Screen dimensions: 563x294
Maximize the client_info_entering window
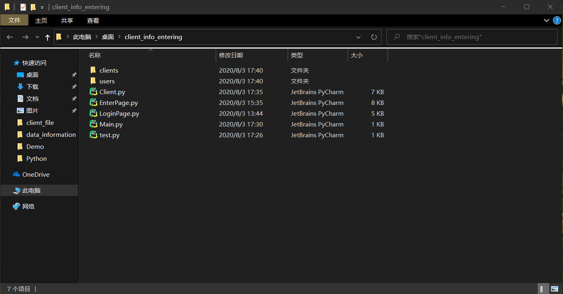pos(527,7)
